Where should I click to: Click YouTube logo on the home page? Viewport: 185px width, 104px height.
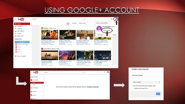(x=21, y=19)
